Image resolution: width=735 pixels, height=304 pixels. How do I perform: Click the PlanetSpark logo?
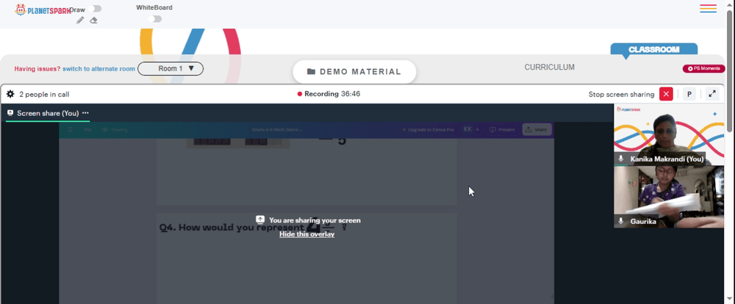43,10
